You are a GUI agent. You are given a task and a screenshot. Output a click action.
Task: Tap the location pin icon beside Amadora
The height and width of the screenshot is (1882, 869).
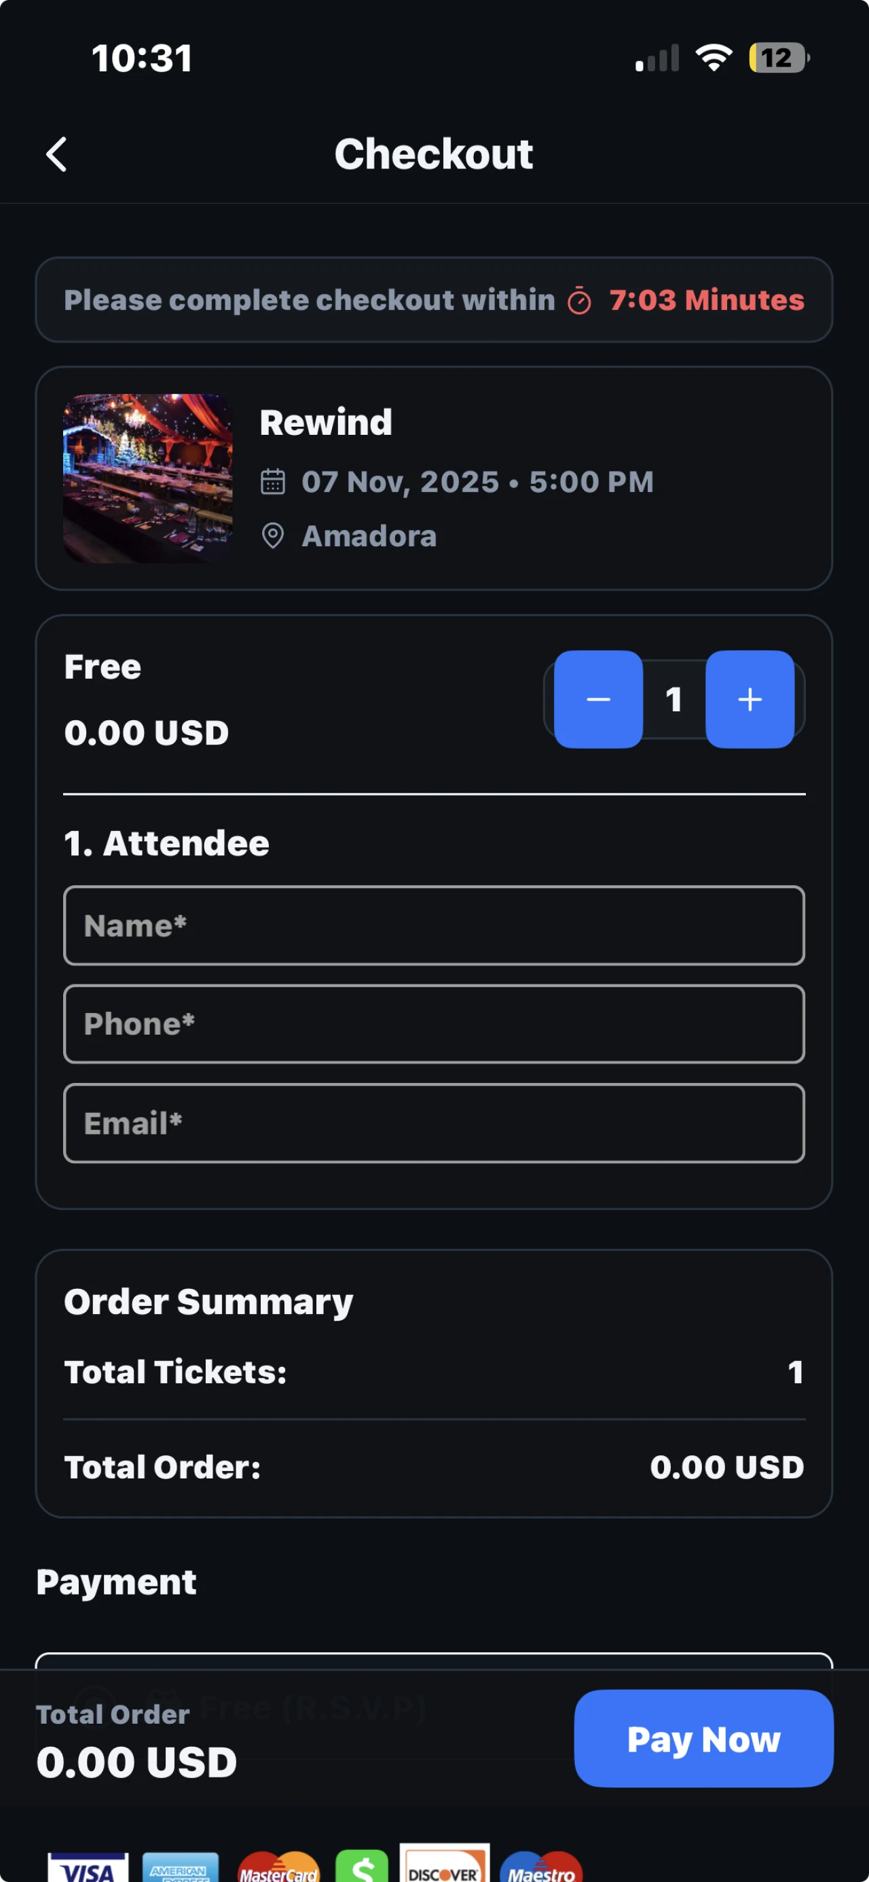click(273, 536)
